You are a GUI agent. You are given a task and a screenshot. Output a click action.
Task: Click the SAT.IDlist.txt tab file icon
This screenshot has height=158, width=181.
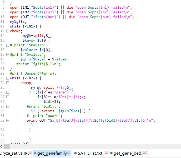click(x=76, y=153)
